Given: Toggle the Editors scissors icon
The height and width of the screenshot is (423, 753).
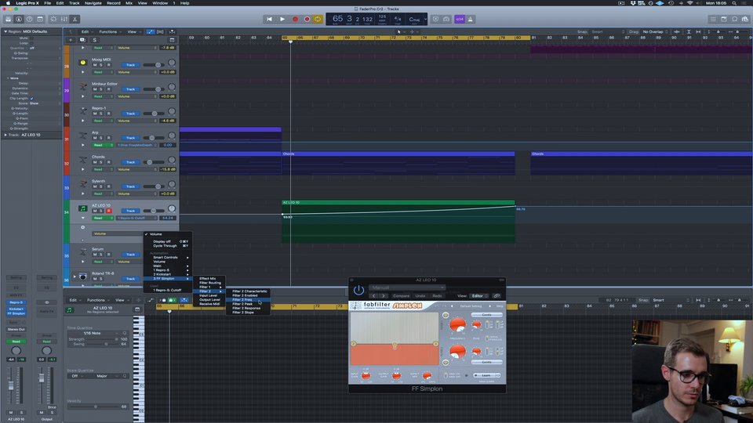Looking at the screenshot, I should [75, 19].
